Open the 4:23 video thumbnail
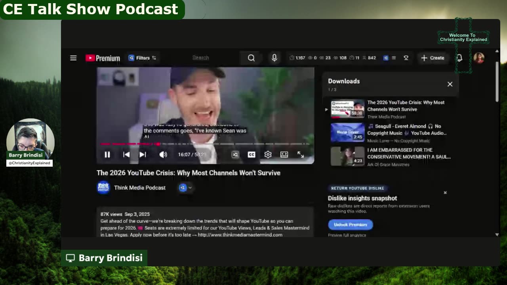The image size is (507, 285). [x=347, y=156]
